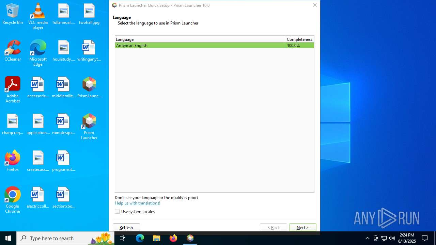This screenshot has height=245, width=436.
Task: Select the PrismLaunc installer icon on desktop
Action: point(89,88)
